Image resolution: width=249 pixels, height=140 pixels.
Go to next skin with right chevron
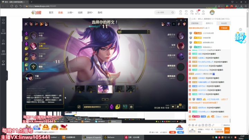click(x=137, y=88)
